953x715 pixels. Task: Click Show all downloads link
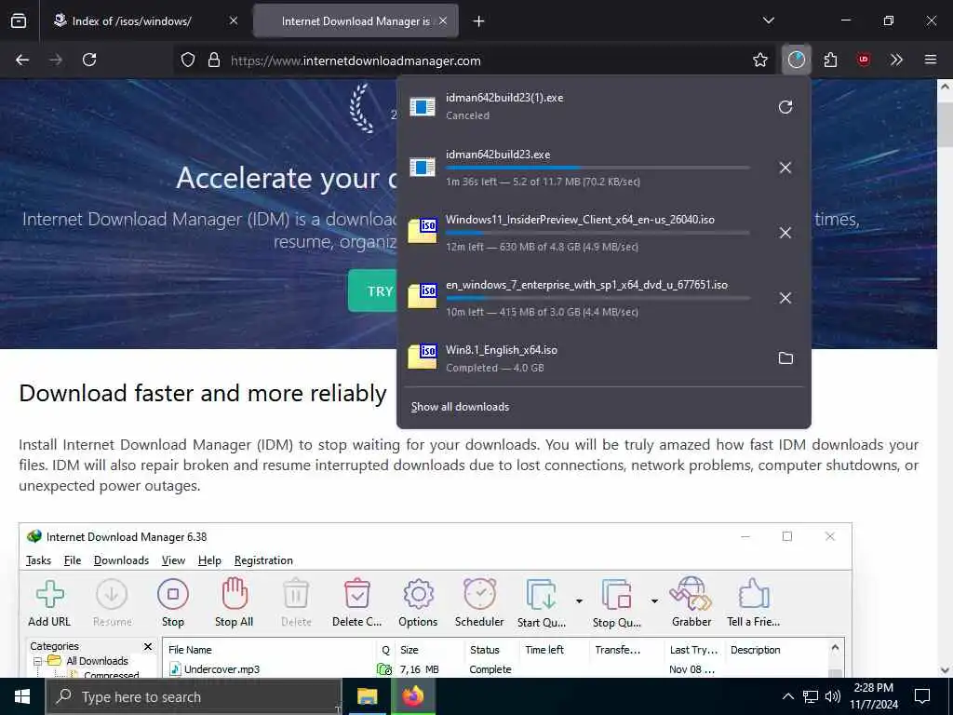(460, 407)
